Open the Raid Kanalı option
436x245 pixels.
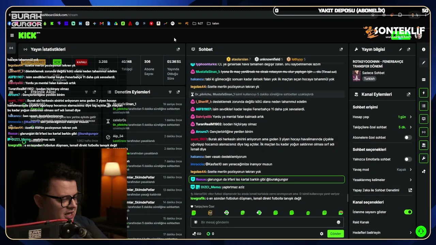[x=361, y=222]
